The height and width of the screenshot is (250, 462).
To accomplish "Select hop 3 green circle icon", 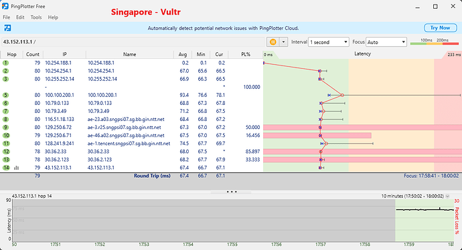I will click(x=5, y=79).
